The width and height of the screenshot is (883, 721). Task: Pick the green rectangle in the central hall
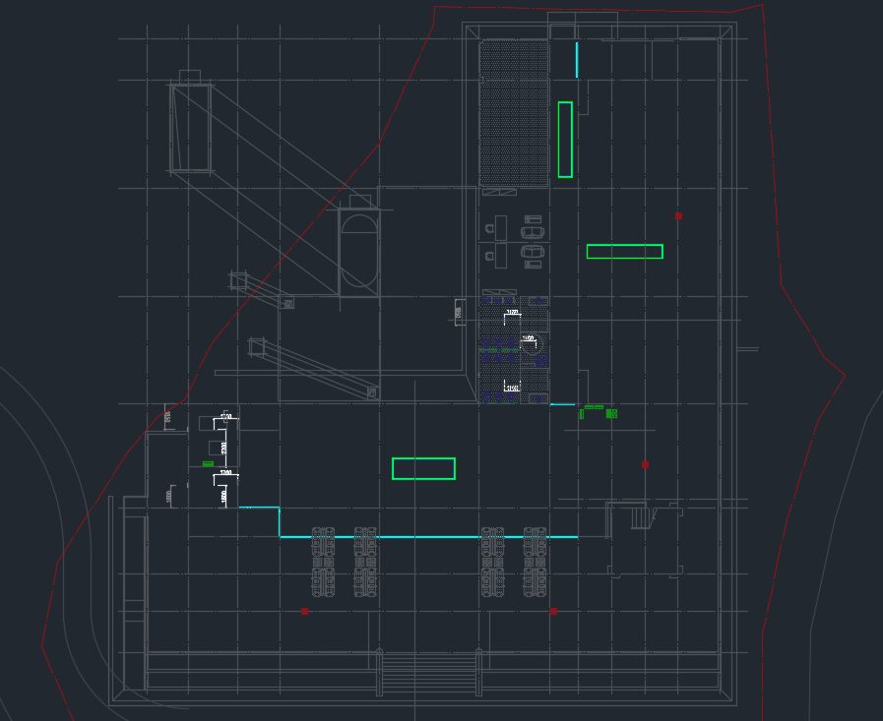[x=423, y=469]
